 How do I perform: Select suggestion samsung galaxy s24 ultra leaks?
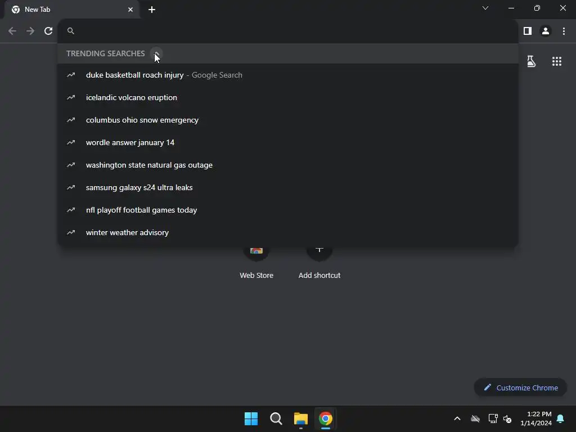pyautogui.click(x=287, y=187)
